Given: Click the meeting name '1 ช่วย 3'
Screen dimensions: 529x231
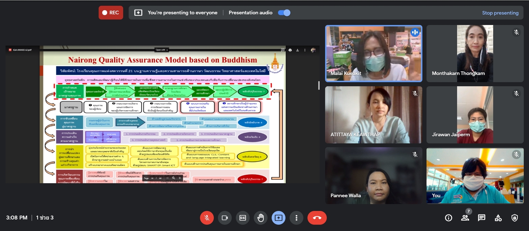Looking at the screenshot, I should click(45, 218).
